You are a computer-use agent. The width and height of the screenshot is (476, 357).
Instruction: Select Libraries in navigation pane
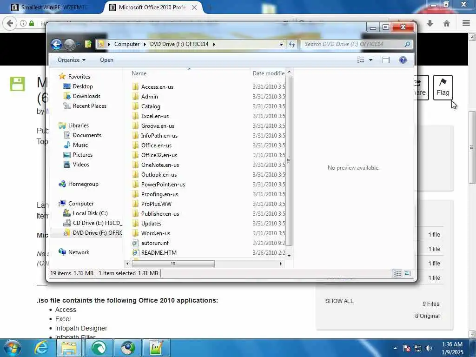point(78,126)
